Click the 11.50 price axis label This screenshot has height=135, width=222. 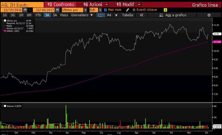[216, 25]
